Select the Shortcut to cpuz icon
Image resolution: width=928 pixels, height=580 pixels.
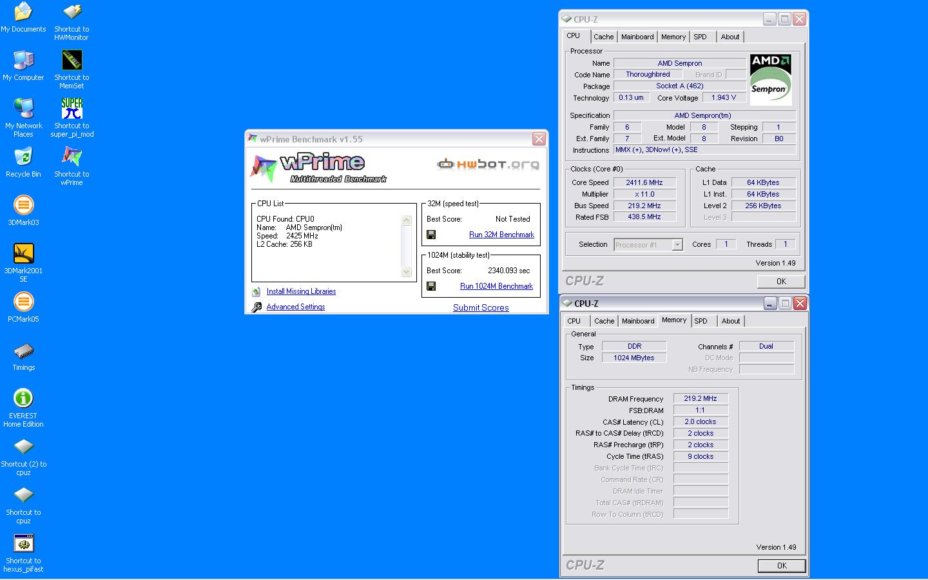(23, 505)
